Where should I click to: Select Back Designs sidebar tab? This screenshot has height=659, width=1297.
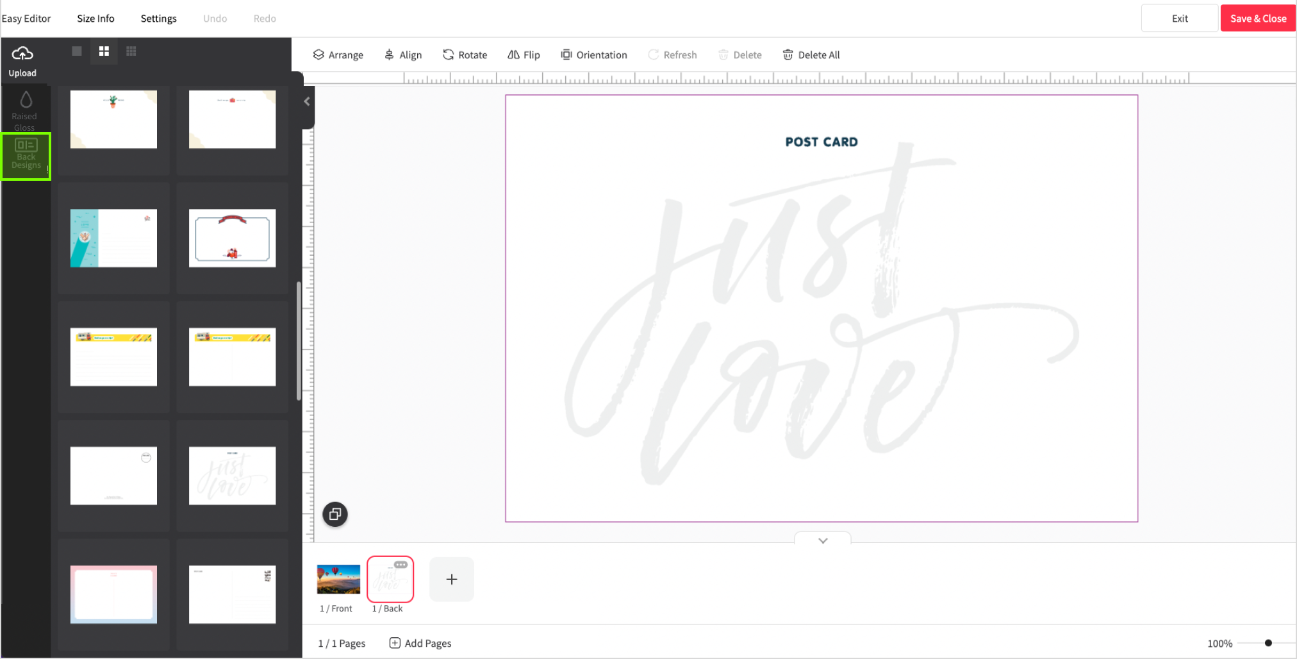click(26, 156)
